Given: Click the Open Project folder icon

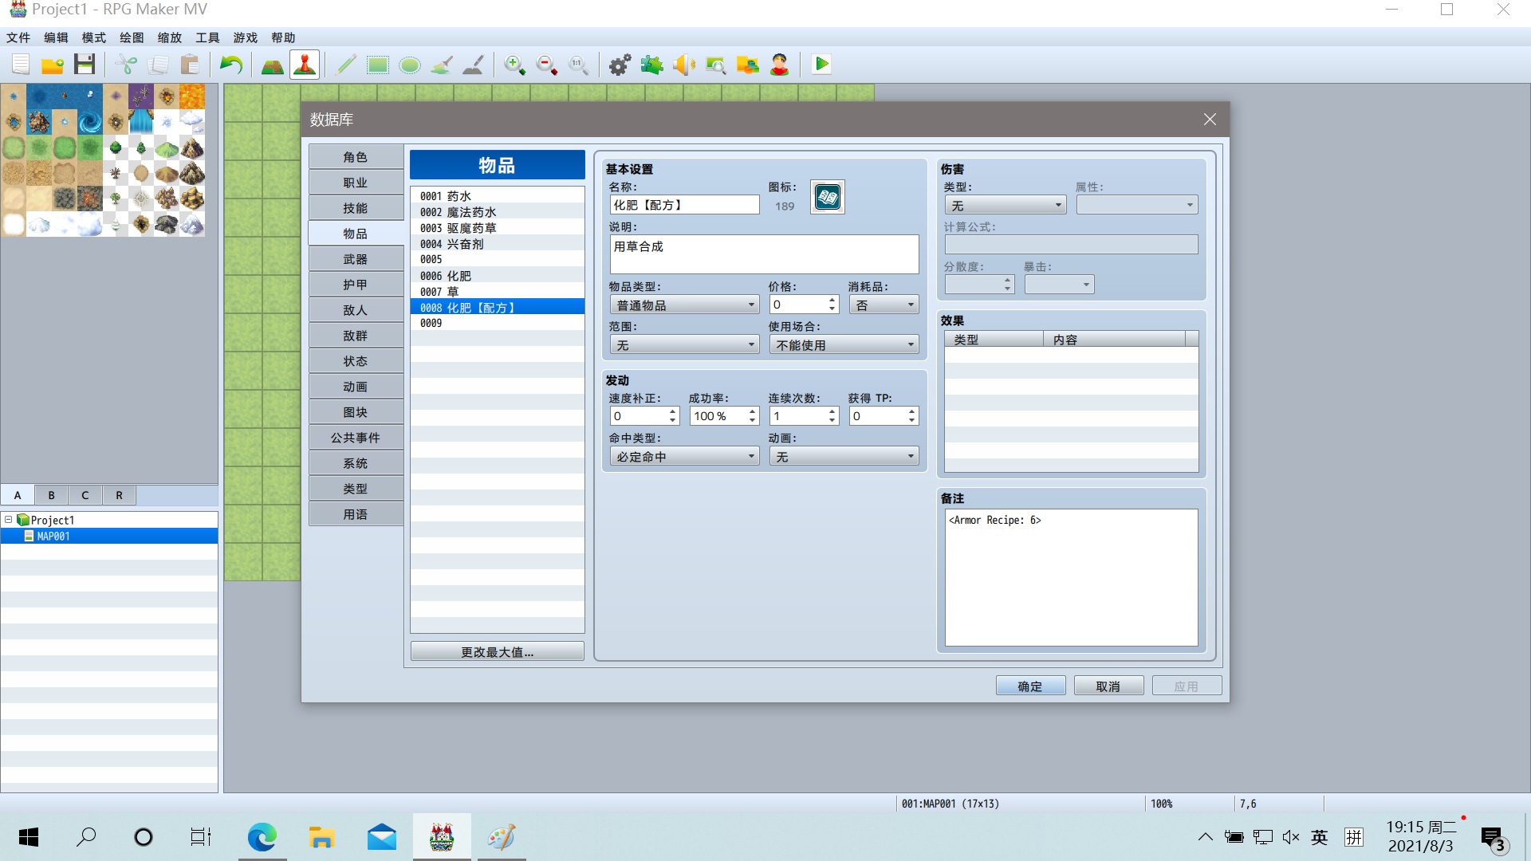Looking at the screenshot, I should click(x=53, y=65).
